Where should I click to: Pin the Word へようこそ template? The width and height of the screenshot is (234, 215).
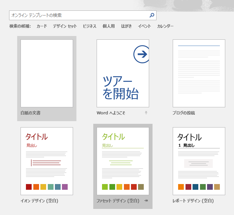(x=146, y=113)
